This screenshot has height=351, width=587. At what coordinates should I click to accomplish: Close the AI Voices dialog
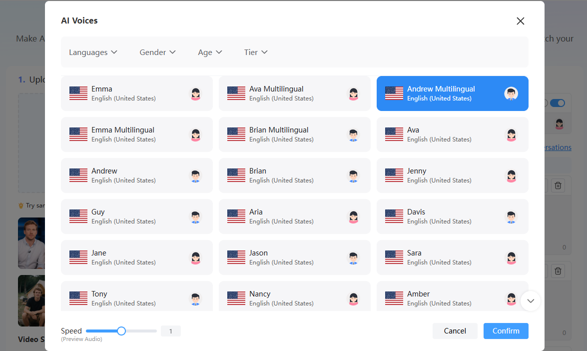click(x=520, y=21)
